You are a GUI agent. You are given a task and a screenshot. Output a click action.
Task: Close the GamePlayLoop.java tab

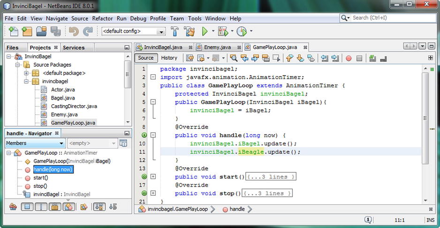tap(305, 48)
